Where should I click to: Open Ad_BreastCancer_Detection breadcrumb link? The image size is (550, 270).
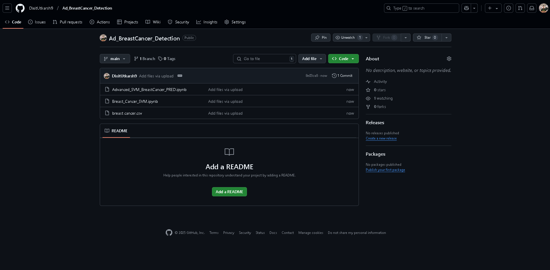[87, 8]
